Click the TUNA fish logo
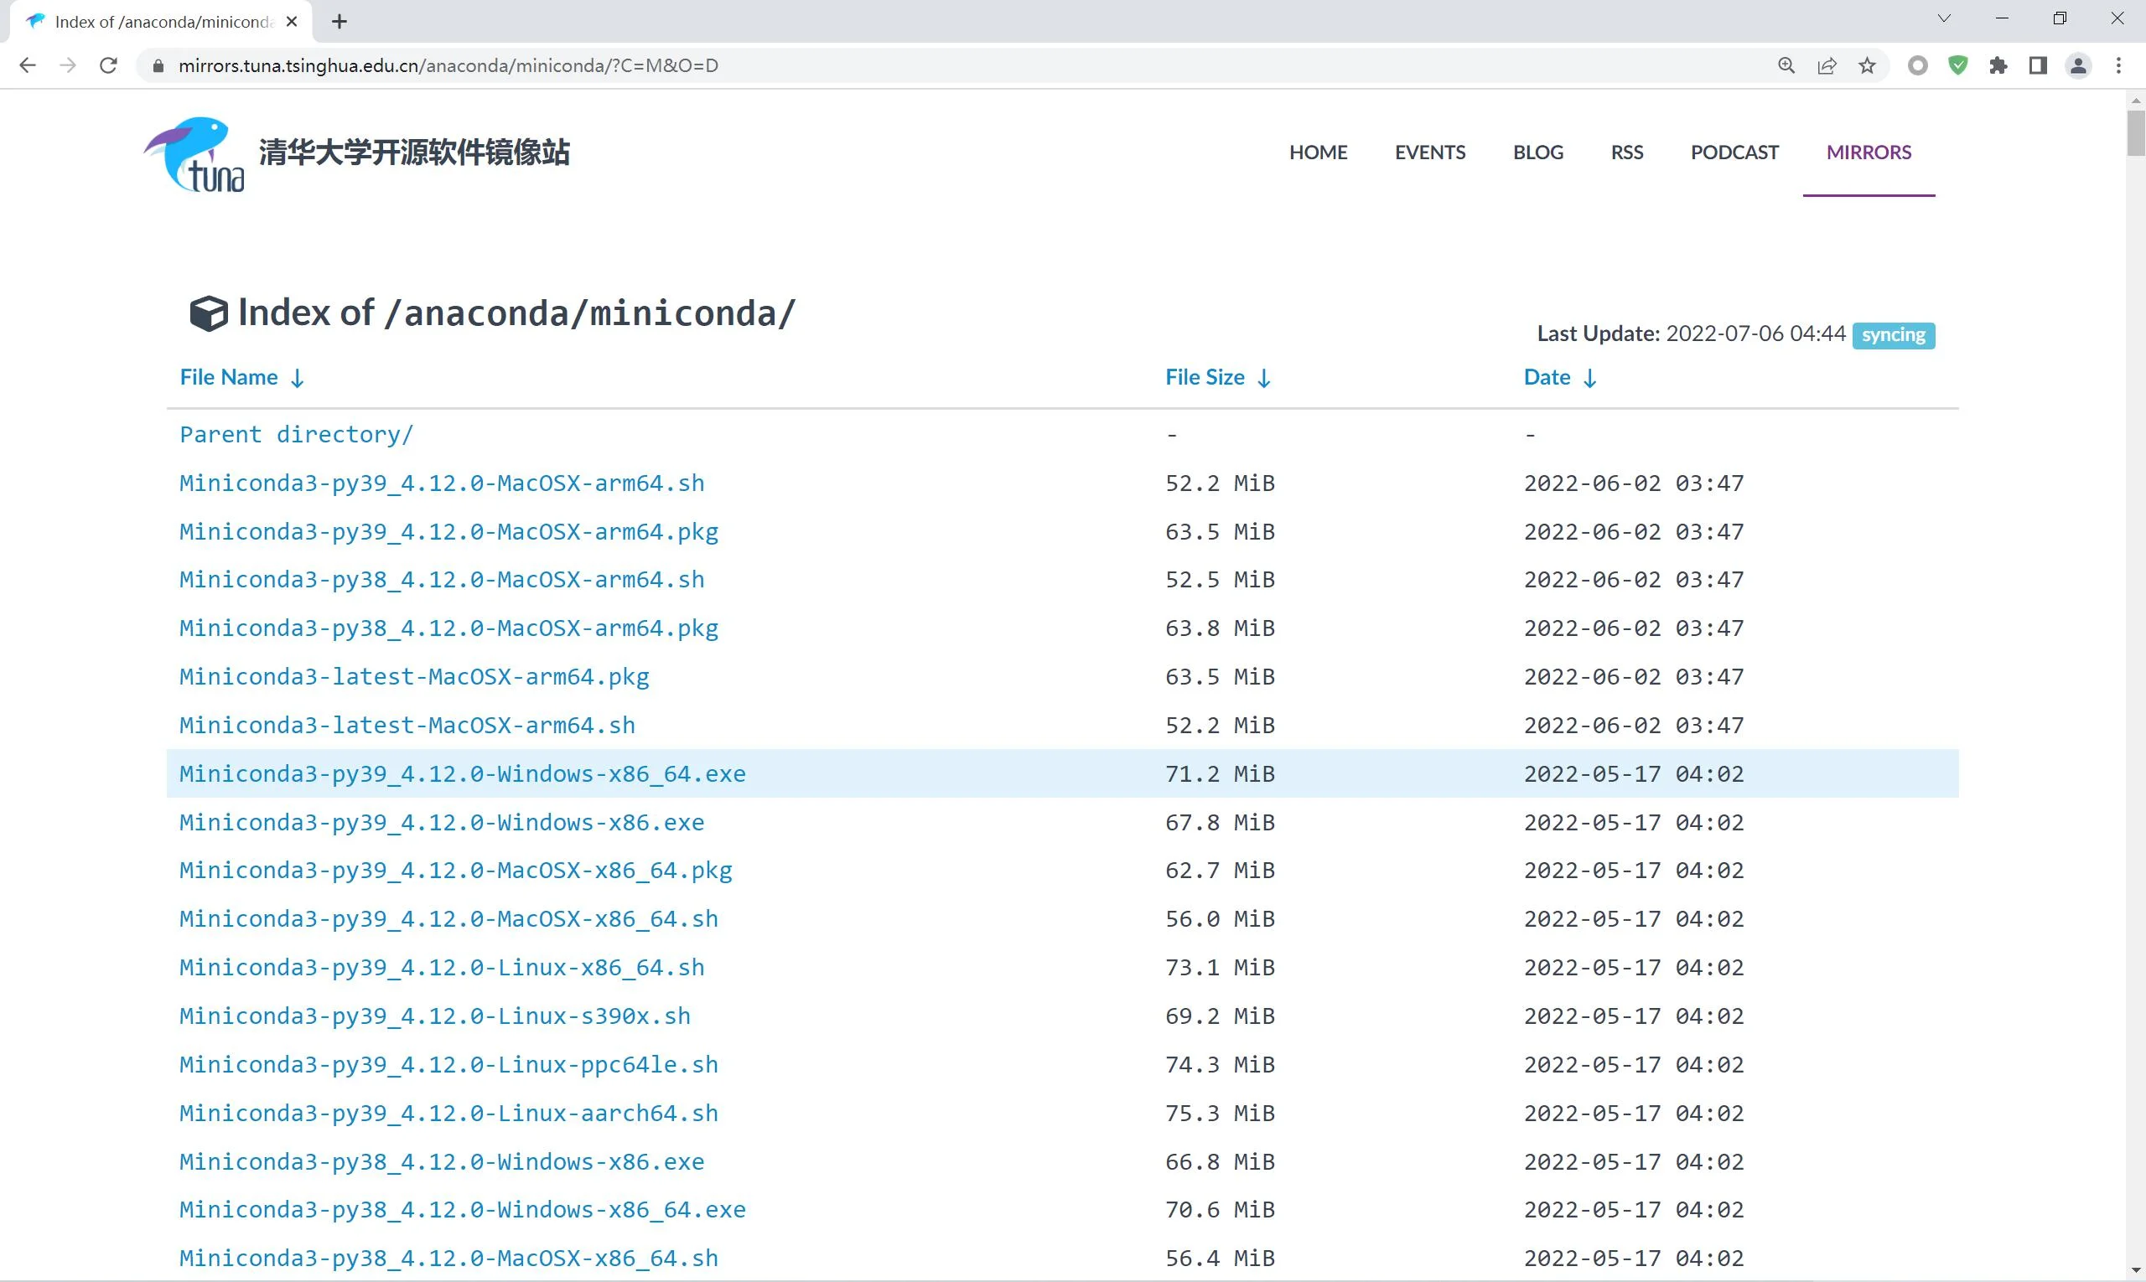This screenshot has width=2146, height=1282. tap(194, 154)
